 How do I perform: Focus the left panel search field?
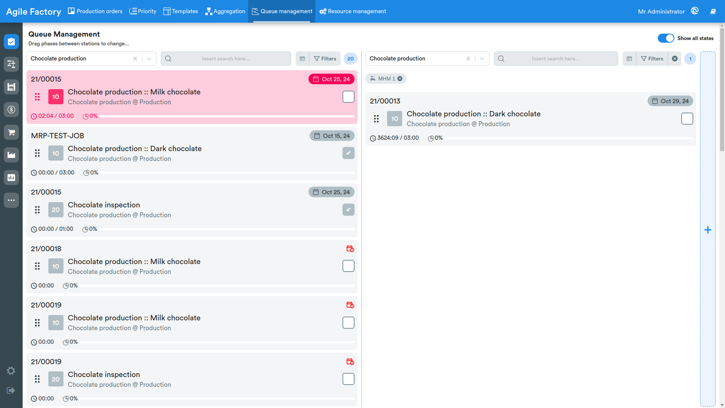[226, 59]
